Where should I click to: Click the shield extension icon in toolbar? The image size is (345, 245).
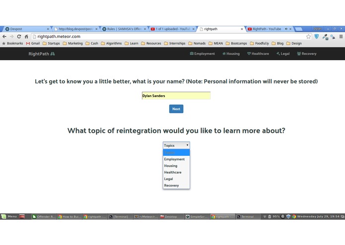(316, 37)
